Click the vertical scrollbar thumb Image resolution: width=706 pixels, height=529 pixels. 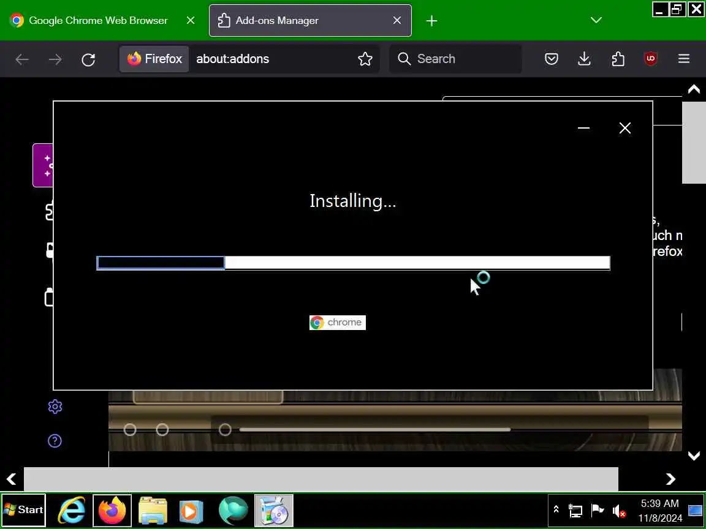(x=694, y=142)
